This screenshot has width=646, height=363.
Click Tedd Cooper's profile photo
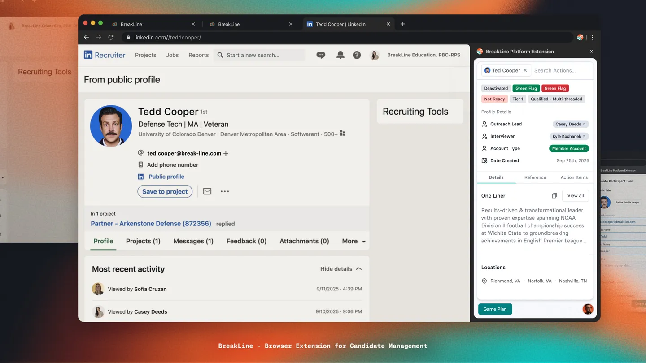pos(111,126)
